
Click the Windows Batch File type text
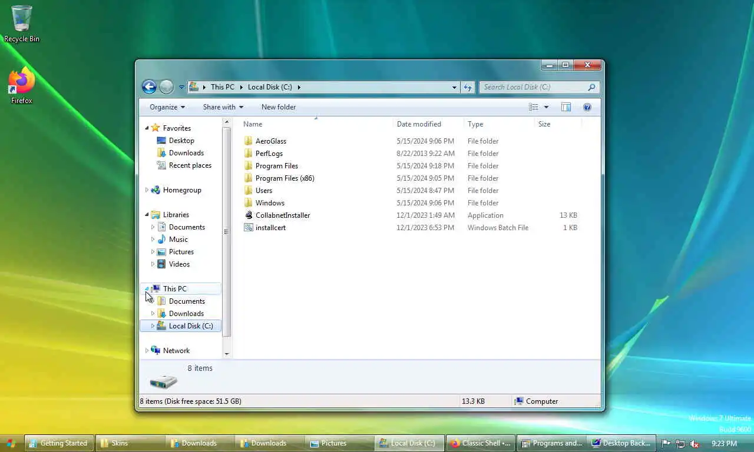click(498, 228)
